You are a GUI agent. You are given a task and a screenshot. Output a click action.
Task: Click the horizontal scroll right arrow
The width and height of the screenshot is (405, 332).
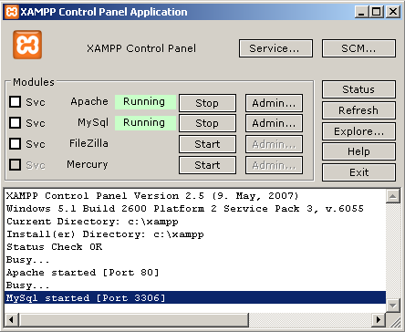pos(379,319)
